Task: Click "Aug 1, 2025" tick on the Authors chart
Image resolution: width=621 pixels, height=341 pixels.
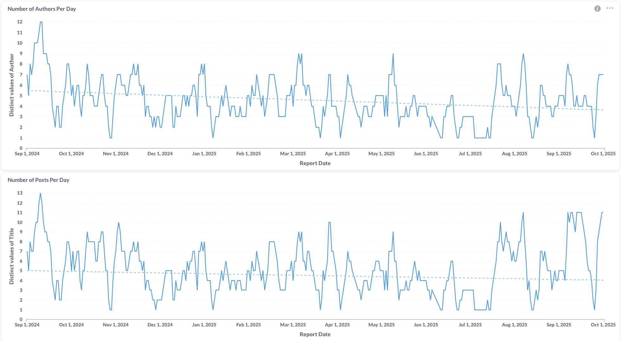Action: (x=514, y=154)
